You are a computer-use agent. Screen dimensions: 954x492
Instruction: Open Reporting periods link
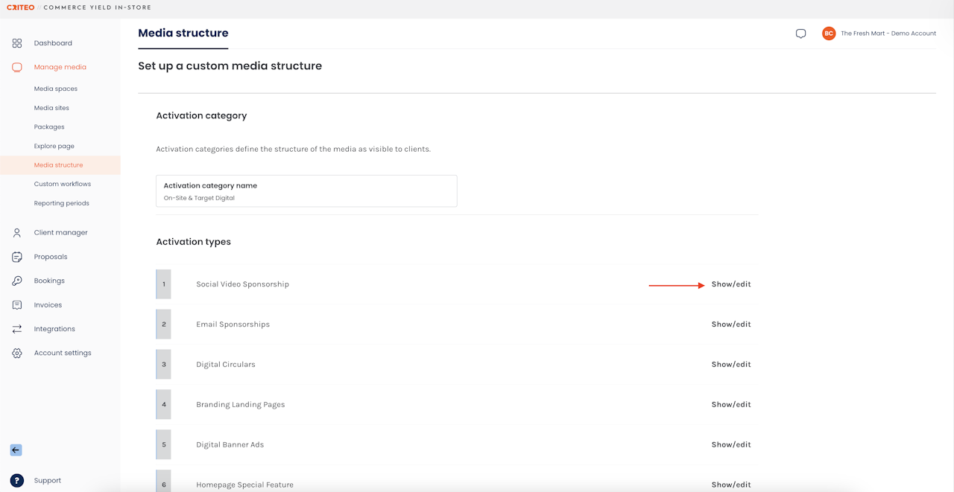tap(62, 203)
